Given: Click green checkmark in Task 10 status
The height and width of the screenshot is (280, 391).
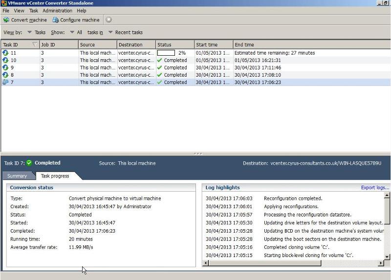Looking at the screenshot, I should pyautogui.click(x=160, y=60).
